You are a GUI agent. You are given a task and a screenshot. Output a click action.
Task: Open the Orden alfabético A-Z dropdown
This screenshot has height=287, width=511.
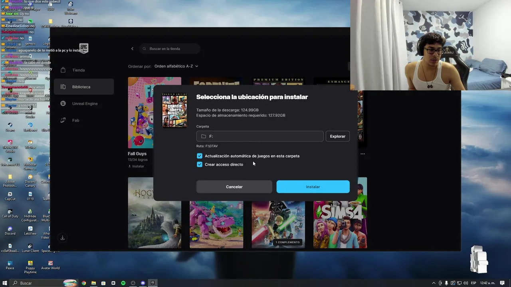(x=176, y=66)
